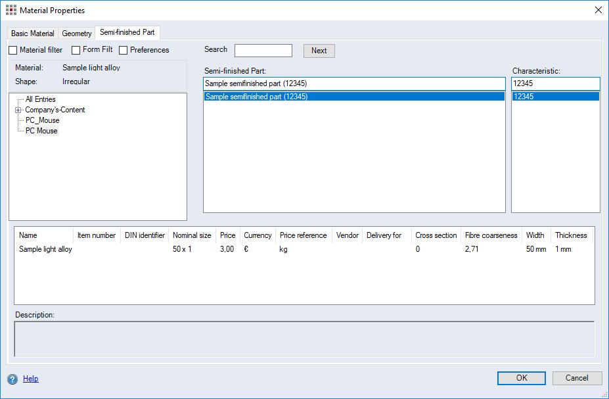Select the Semi-finished Part tab
This screenshot has width=609, height=399.
127,32
